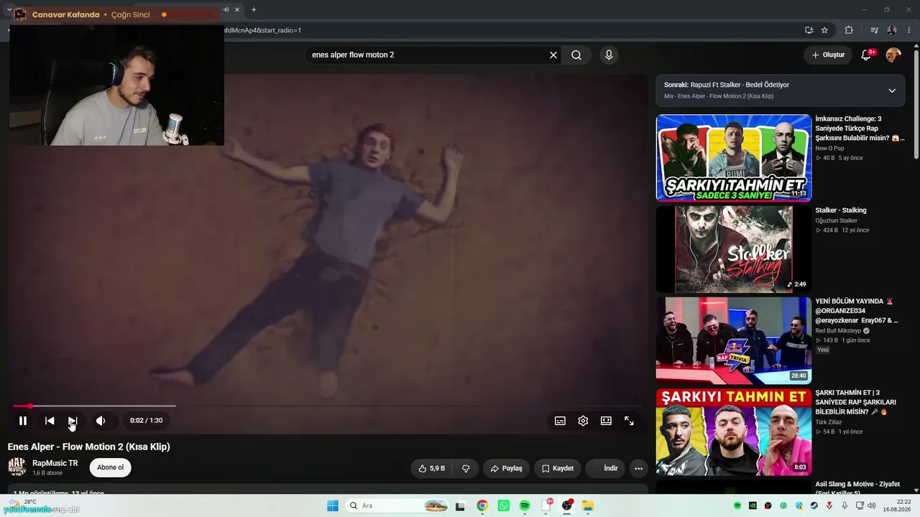Image resolution: width=920 pixels, height=517 pixels.
Task: Share the video with Paylaş
Action: coord(506,468)
